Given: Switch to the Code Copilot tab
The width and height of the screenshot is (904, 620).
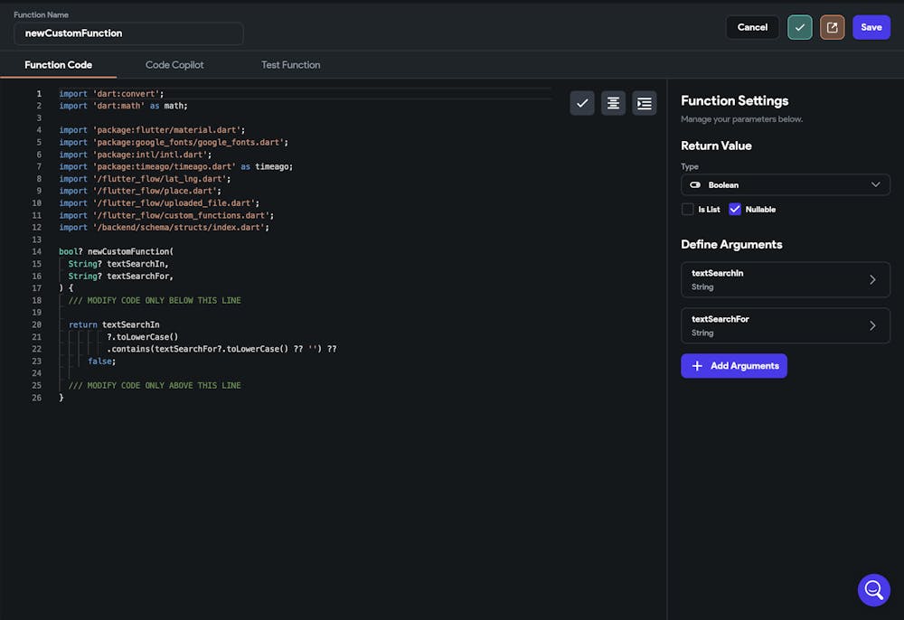Looking at the screenshot, I should [174, 65].
